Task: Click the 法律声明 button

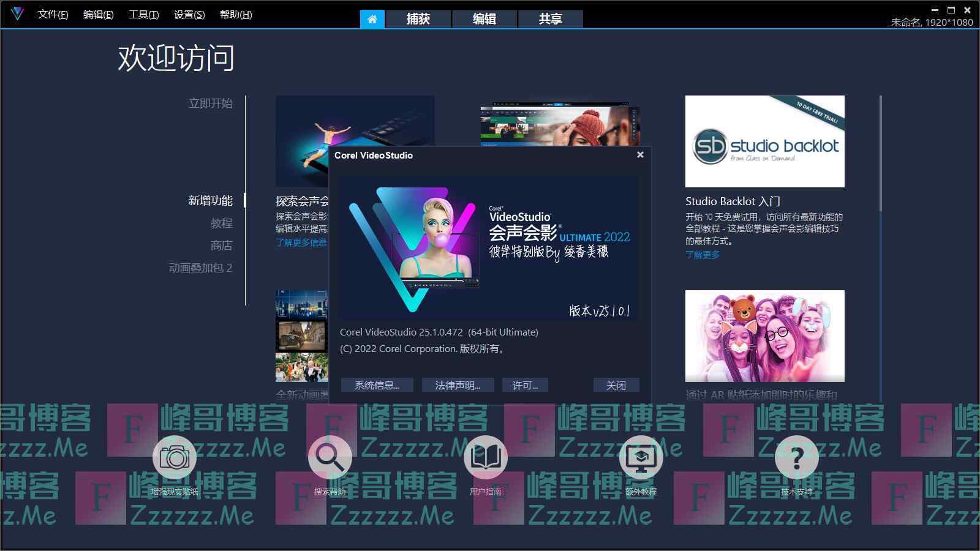Action: [x=457, y=385]
